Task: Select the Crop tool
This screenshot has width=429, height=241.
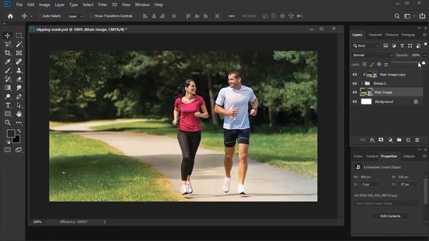Action: pos(7,53)
